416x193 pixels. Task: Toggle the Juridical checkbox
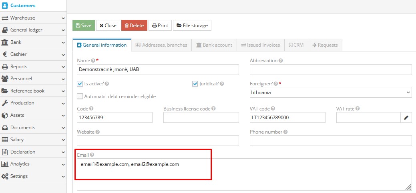(x=195, y=84)
